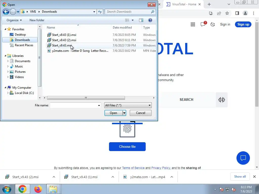Open a new Chrome tab
The height and width of the screenshot is (194, 259).
click(209, 4)
